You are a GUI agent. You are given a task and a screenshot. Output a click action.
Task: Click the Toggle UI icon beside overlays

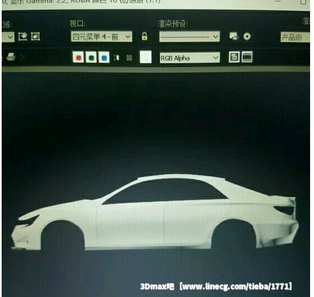click(247, 57)
